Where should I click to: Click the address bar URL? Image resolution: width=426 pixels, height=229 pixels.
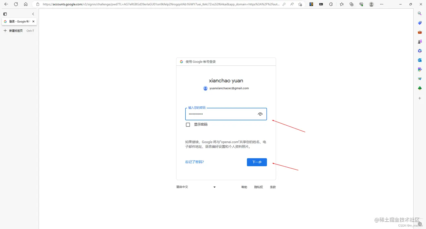click(x=161, y=4)
